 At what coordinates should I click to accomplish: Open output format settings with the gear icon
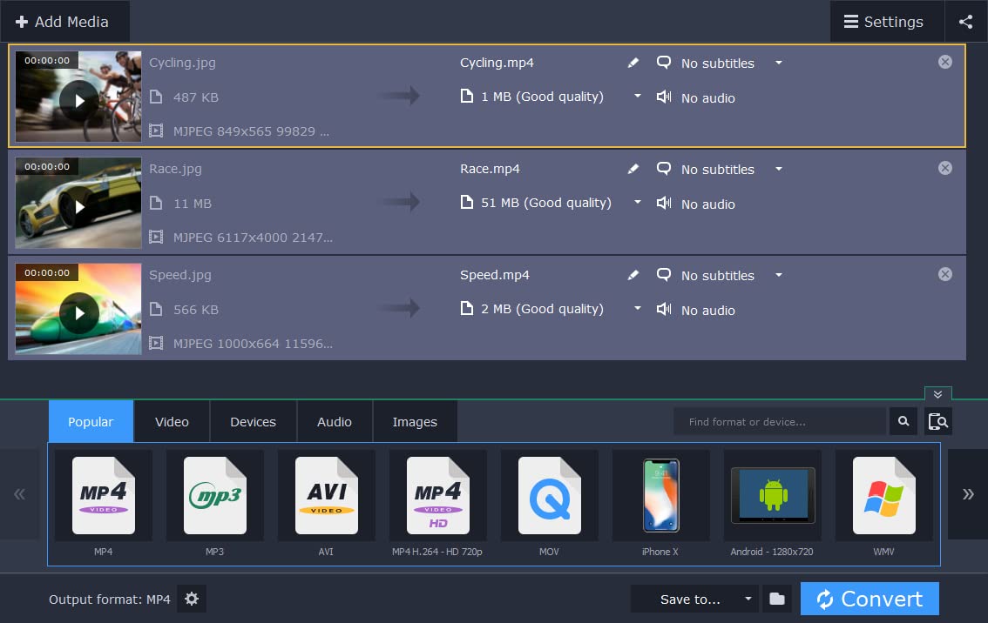(x=192, y=599)
